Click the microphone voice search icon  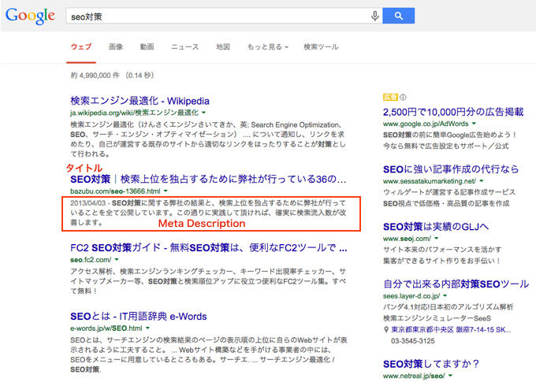point(374,16)
